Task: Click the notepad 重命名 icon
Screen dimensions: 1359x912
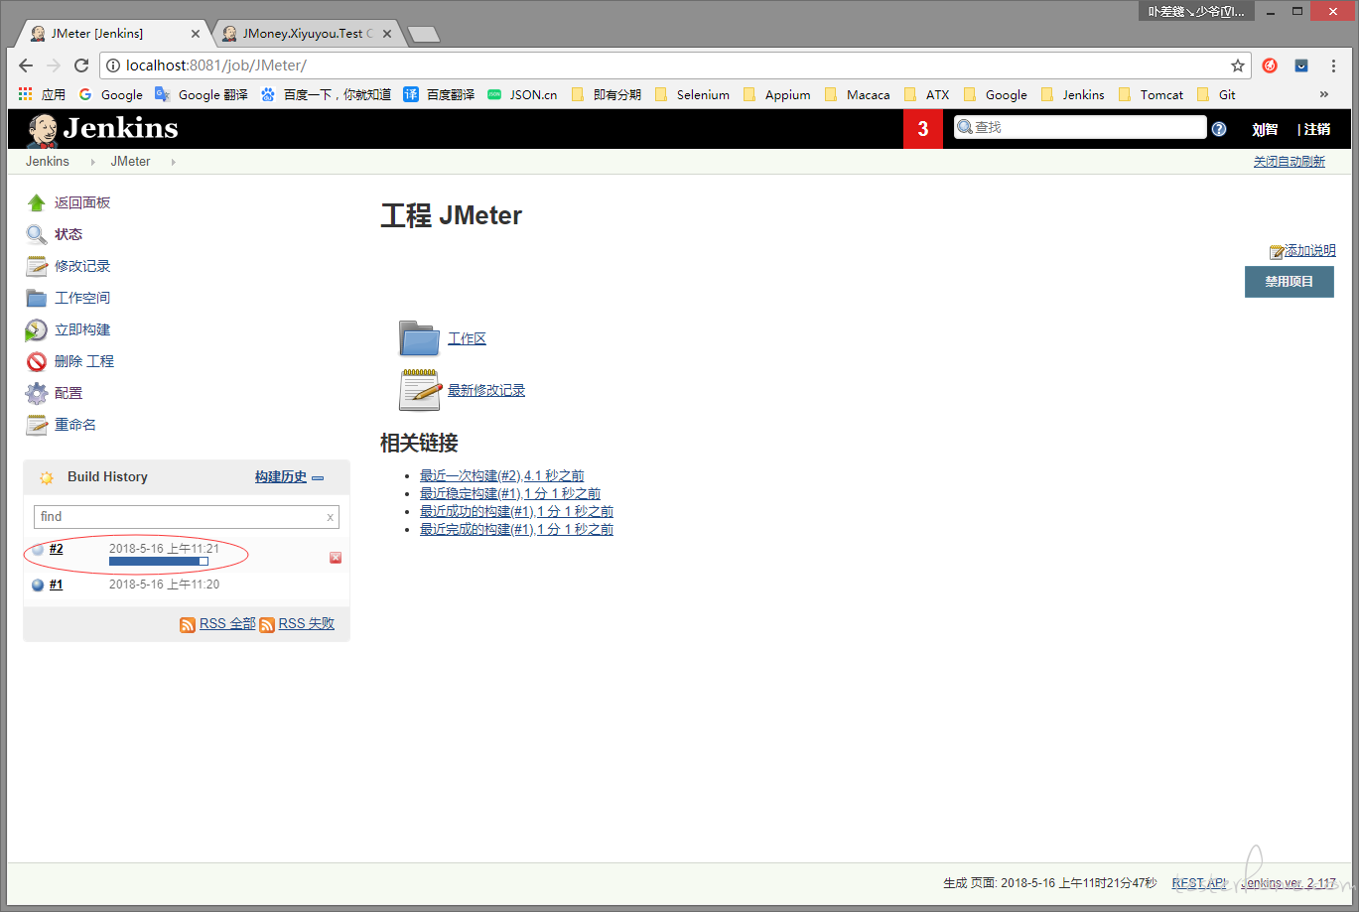Action: pyautogui.click(x=37, y=425)
